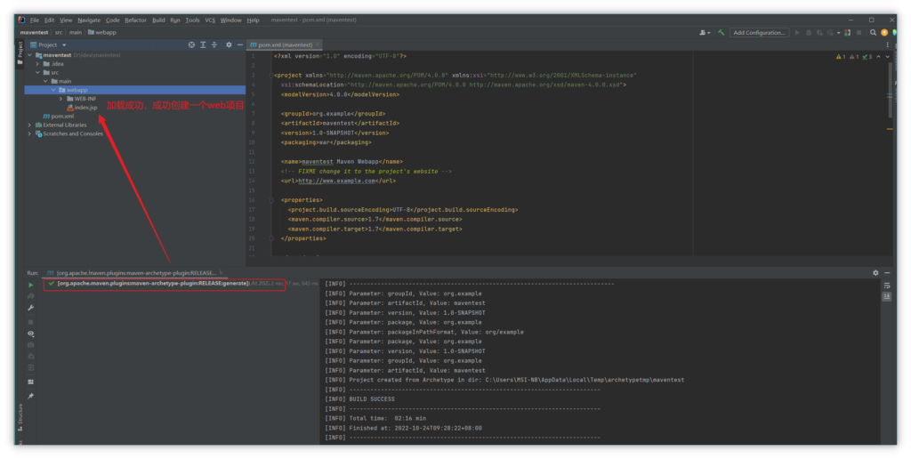Open the Edit menu

(x=50, y=20)
